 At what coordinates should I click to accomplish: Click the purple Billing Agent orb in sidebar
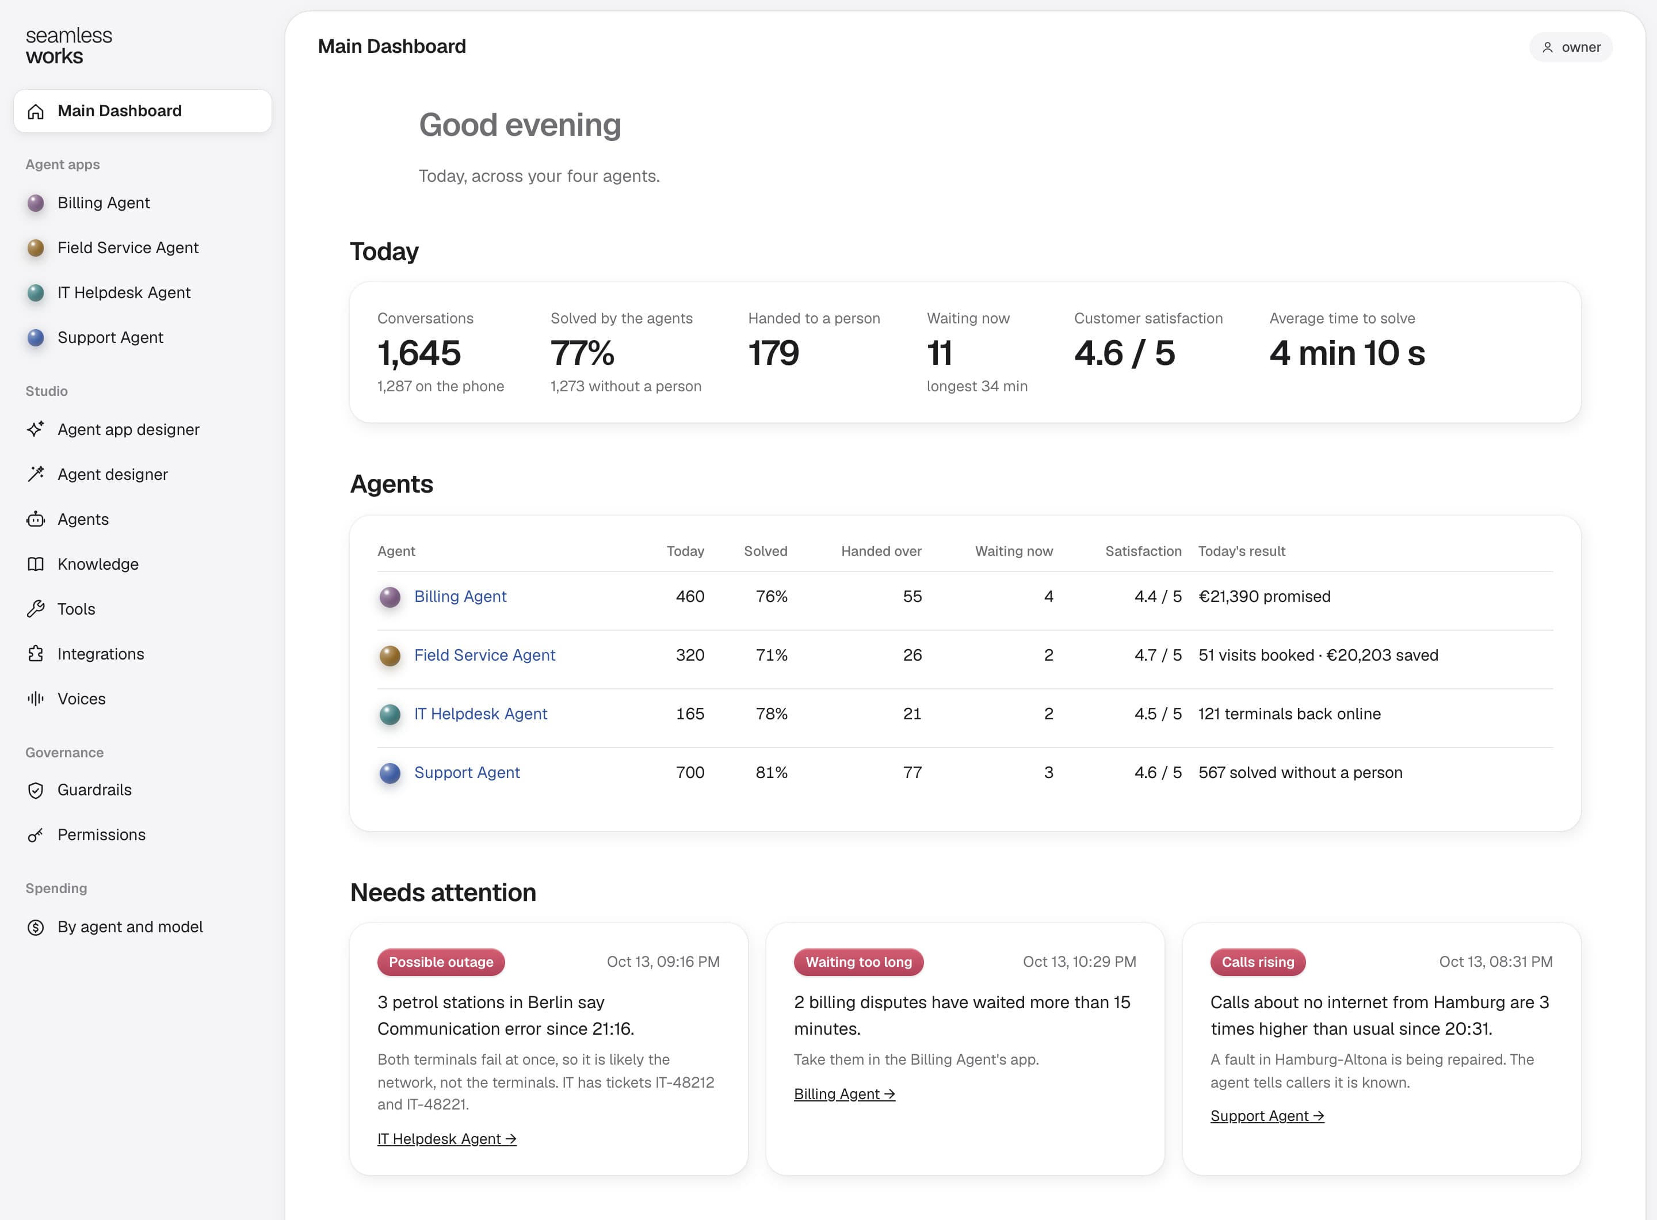(36, 203)
